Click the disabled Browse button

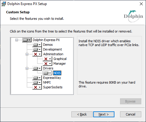tap(131, 101)
